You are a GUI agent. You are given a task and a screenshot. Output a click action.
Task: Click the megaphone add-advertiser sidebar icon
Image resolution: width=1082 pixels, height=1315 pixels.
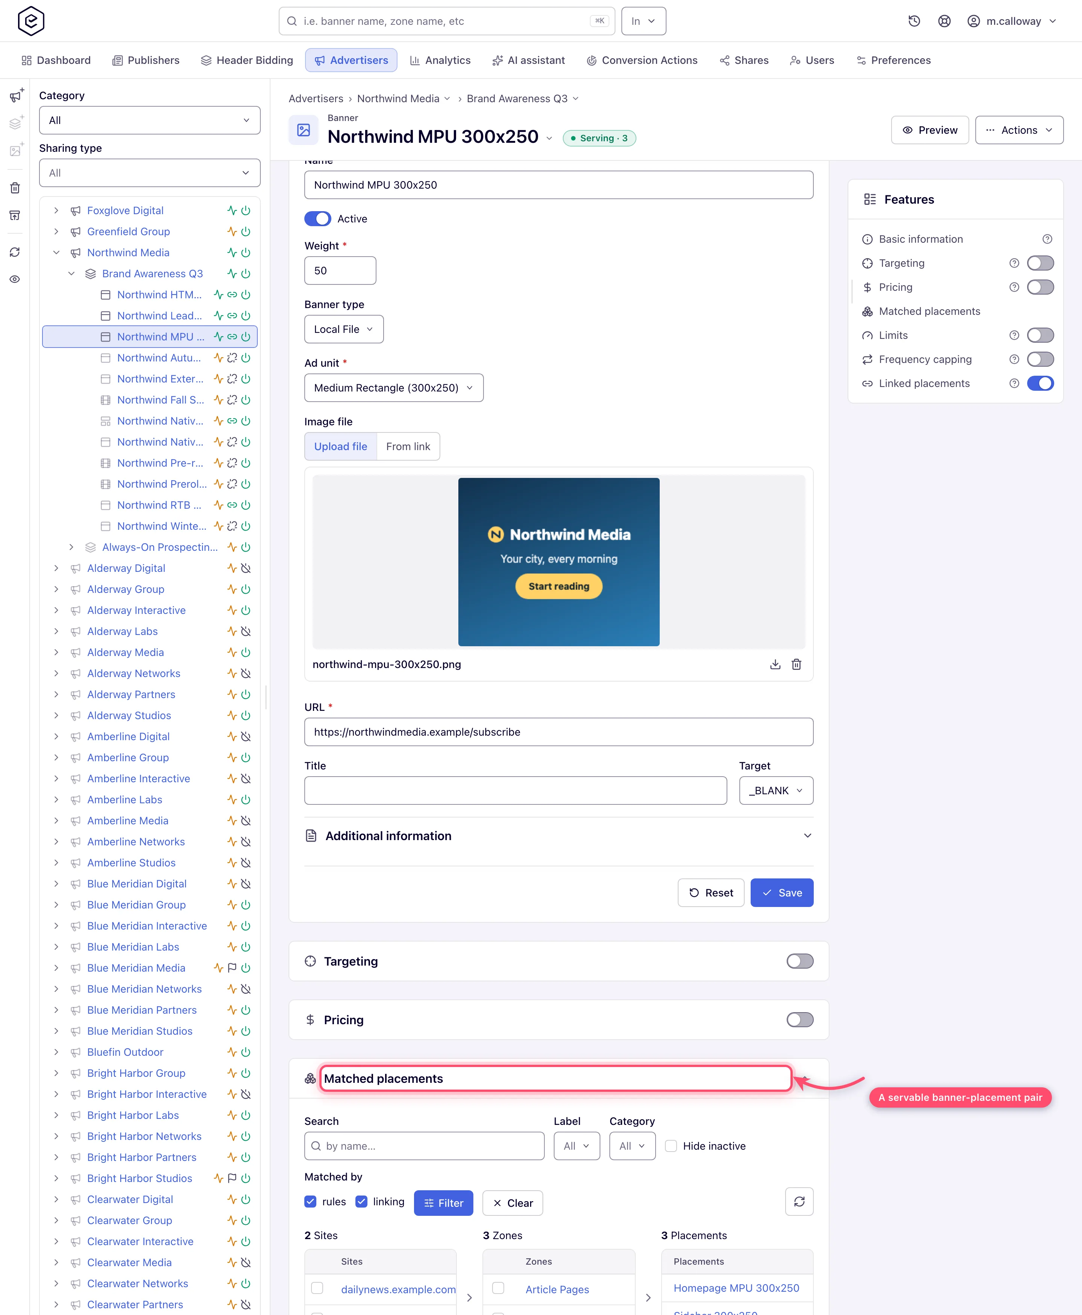tap(16, 95)
